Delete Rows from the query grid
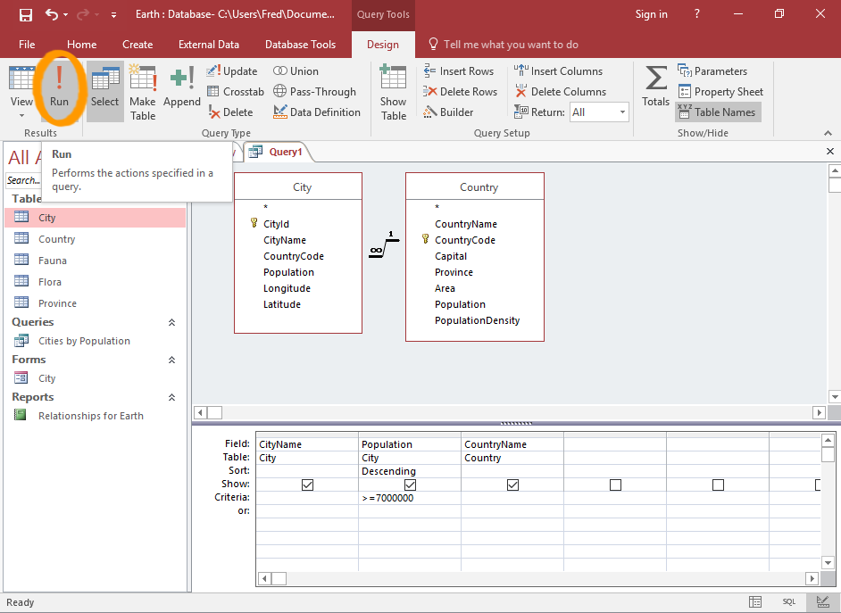This screenshot has width=841, height=613. [x=460, y=92]
